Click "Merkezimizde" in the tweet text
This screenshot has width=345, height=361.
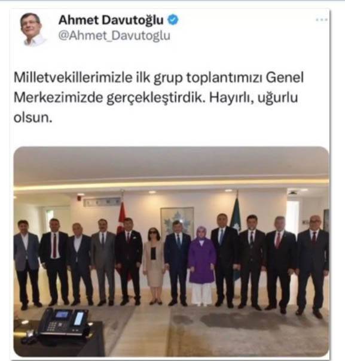pyautogui.click(x=58, y=98)
